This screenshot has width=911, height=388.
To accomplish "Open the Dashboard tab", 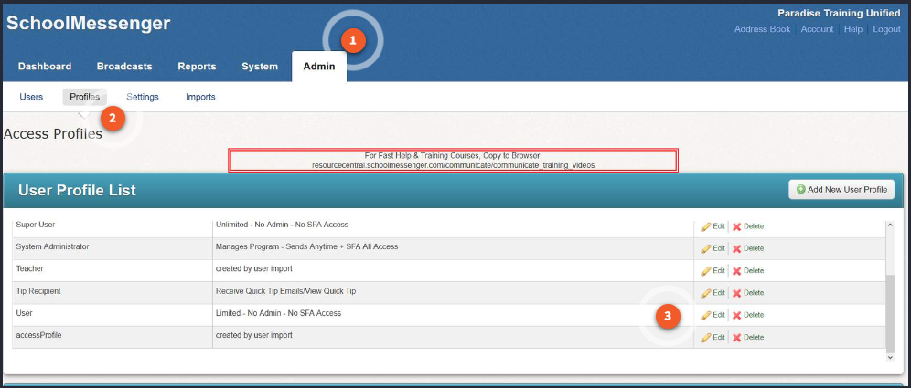I will pyautogui.click(x=45, y=67).
